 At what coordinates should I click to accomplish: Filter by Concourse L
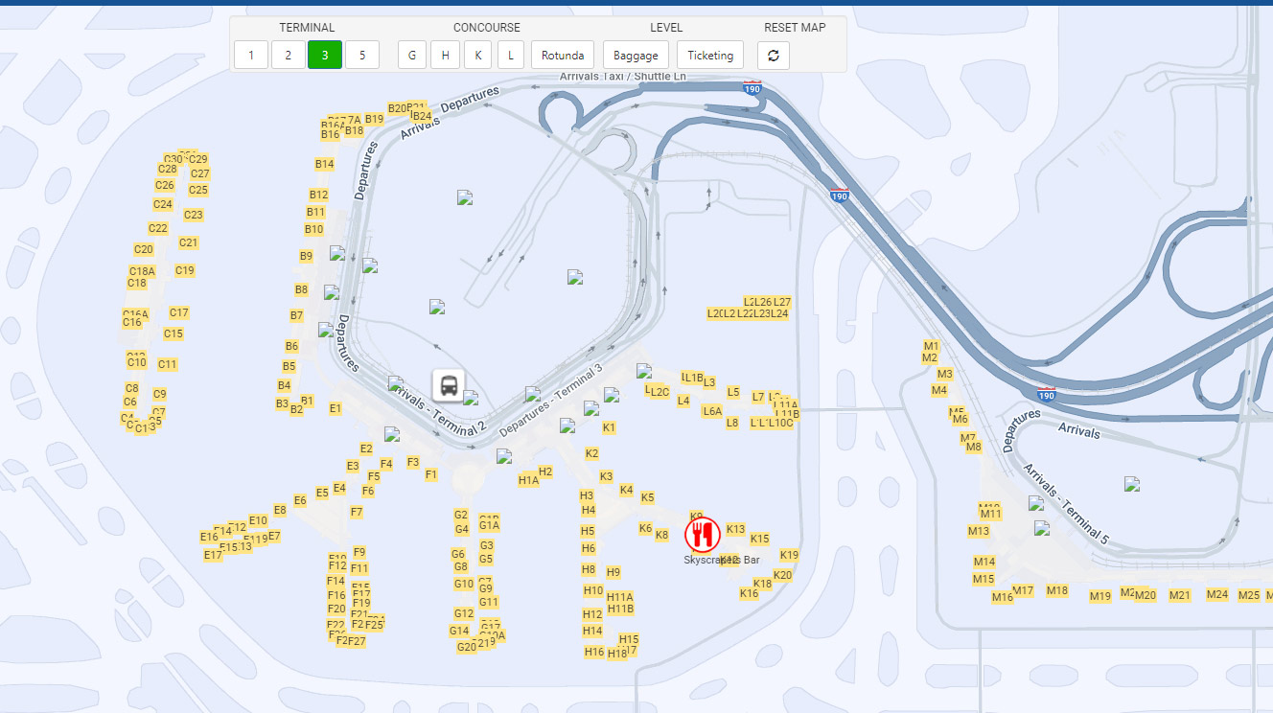pyautogui.click(x=511, y=56)
